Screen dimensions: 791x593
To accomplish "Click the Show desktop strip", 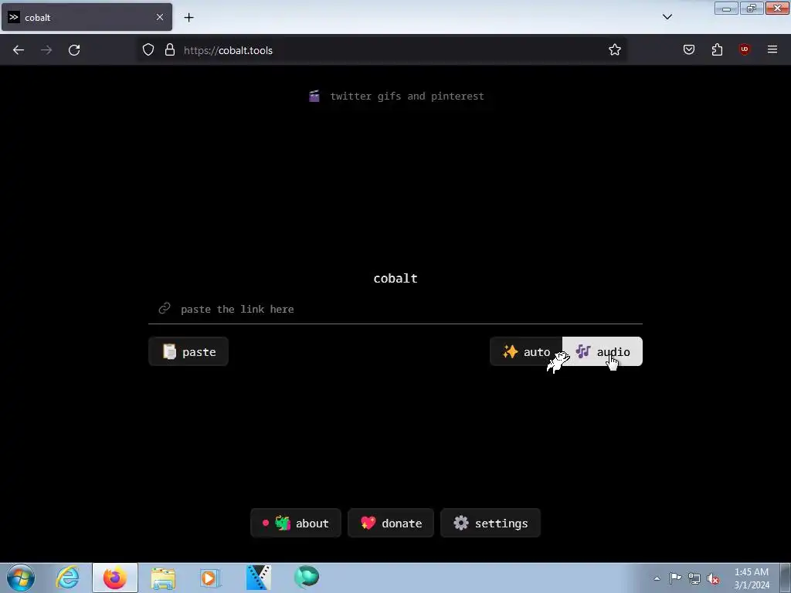I will pos(786,578).
